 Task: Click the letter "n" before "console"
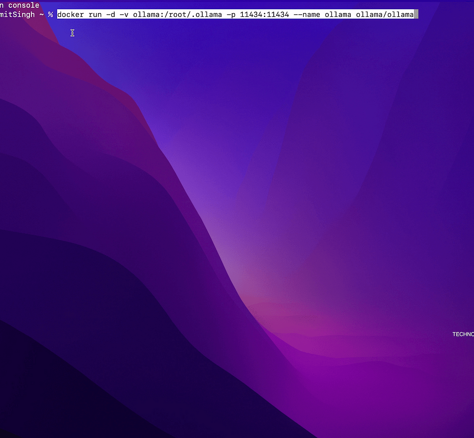click(2, 5)
